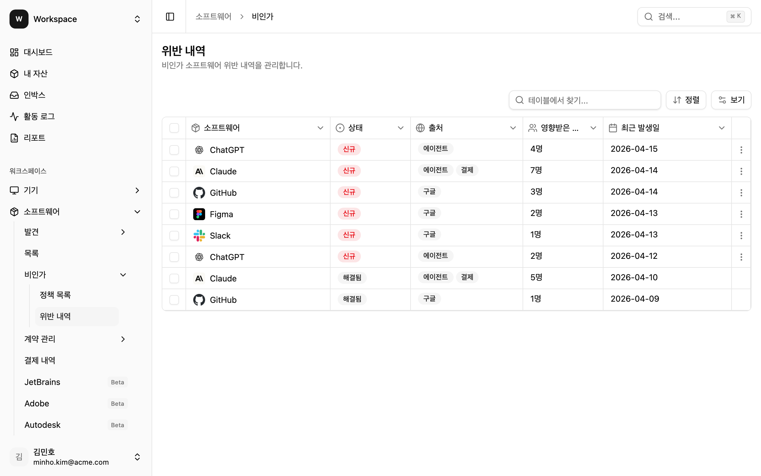761x476 pixels.
Task: Open 결제 내역 from the sidebar
Action: tap(40, 360)
